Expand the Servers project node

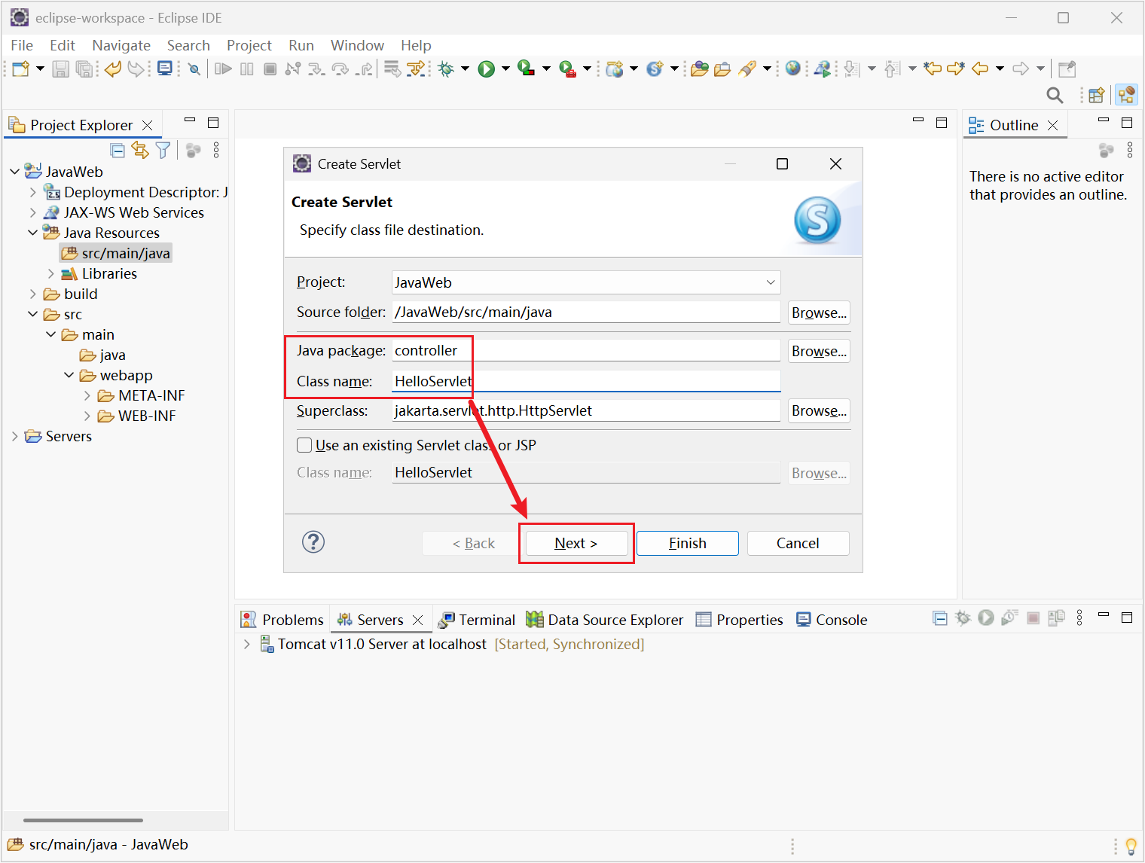(x=14, y=437)
